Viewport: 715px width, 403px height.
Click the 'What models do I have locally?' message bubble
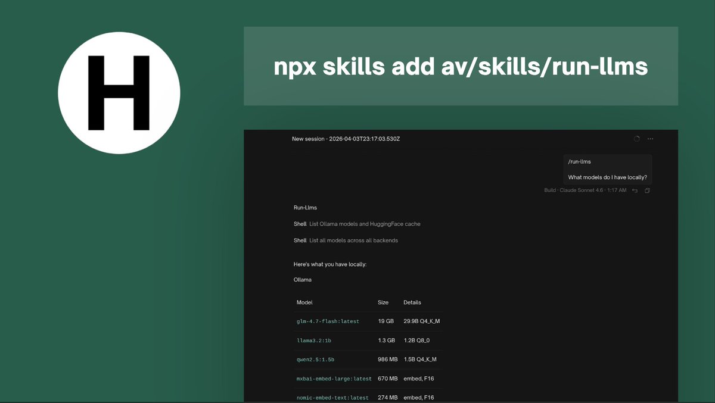point(607,177)
